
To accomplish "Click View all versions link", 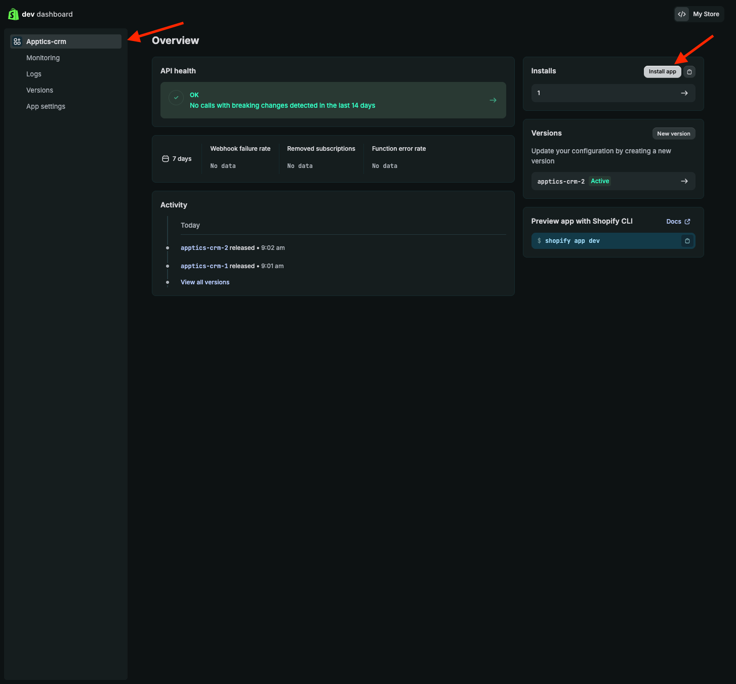I will pos(205,282).
